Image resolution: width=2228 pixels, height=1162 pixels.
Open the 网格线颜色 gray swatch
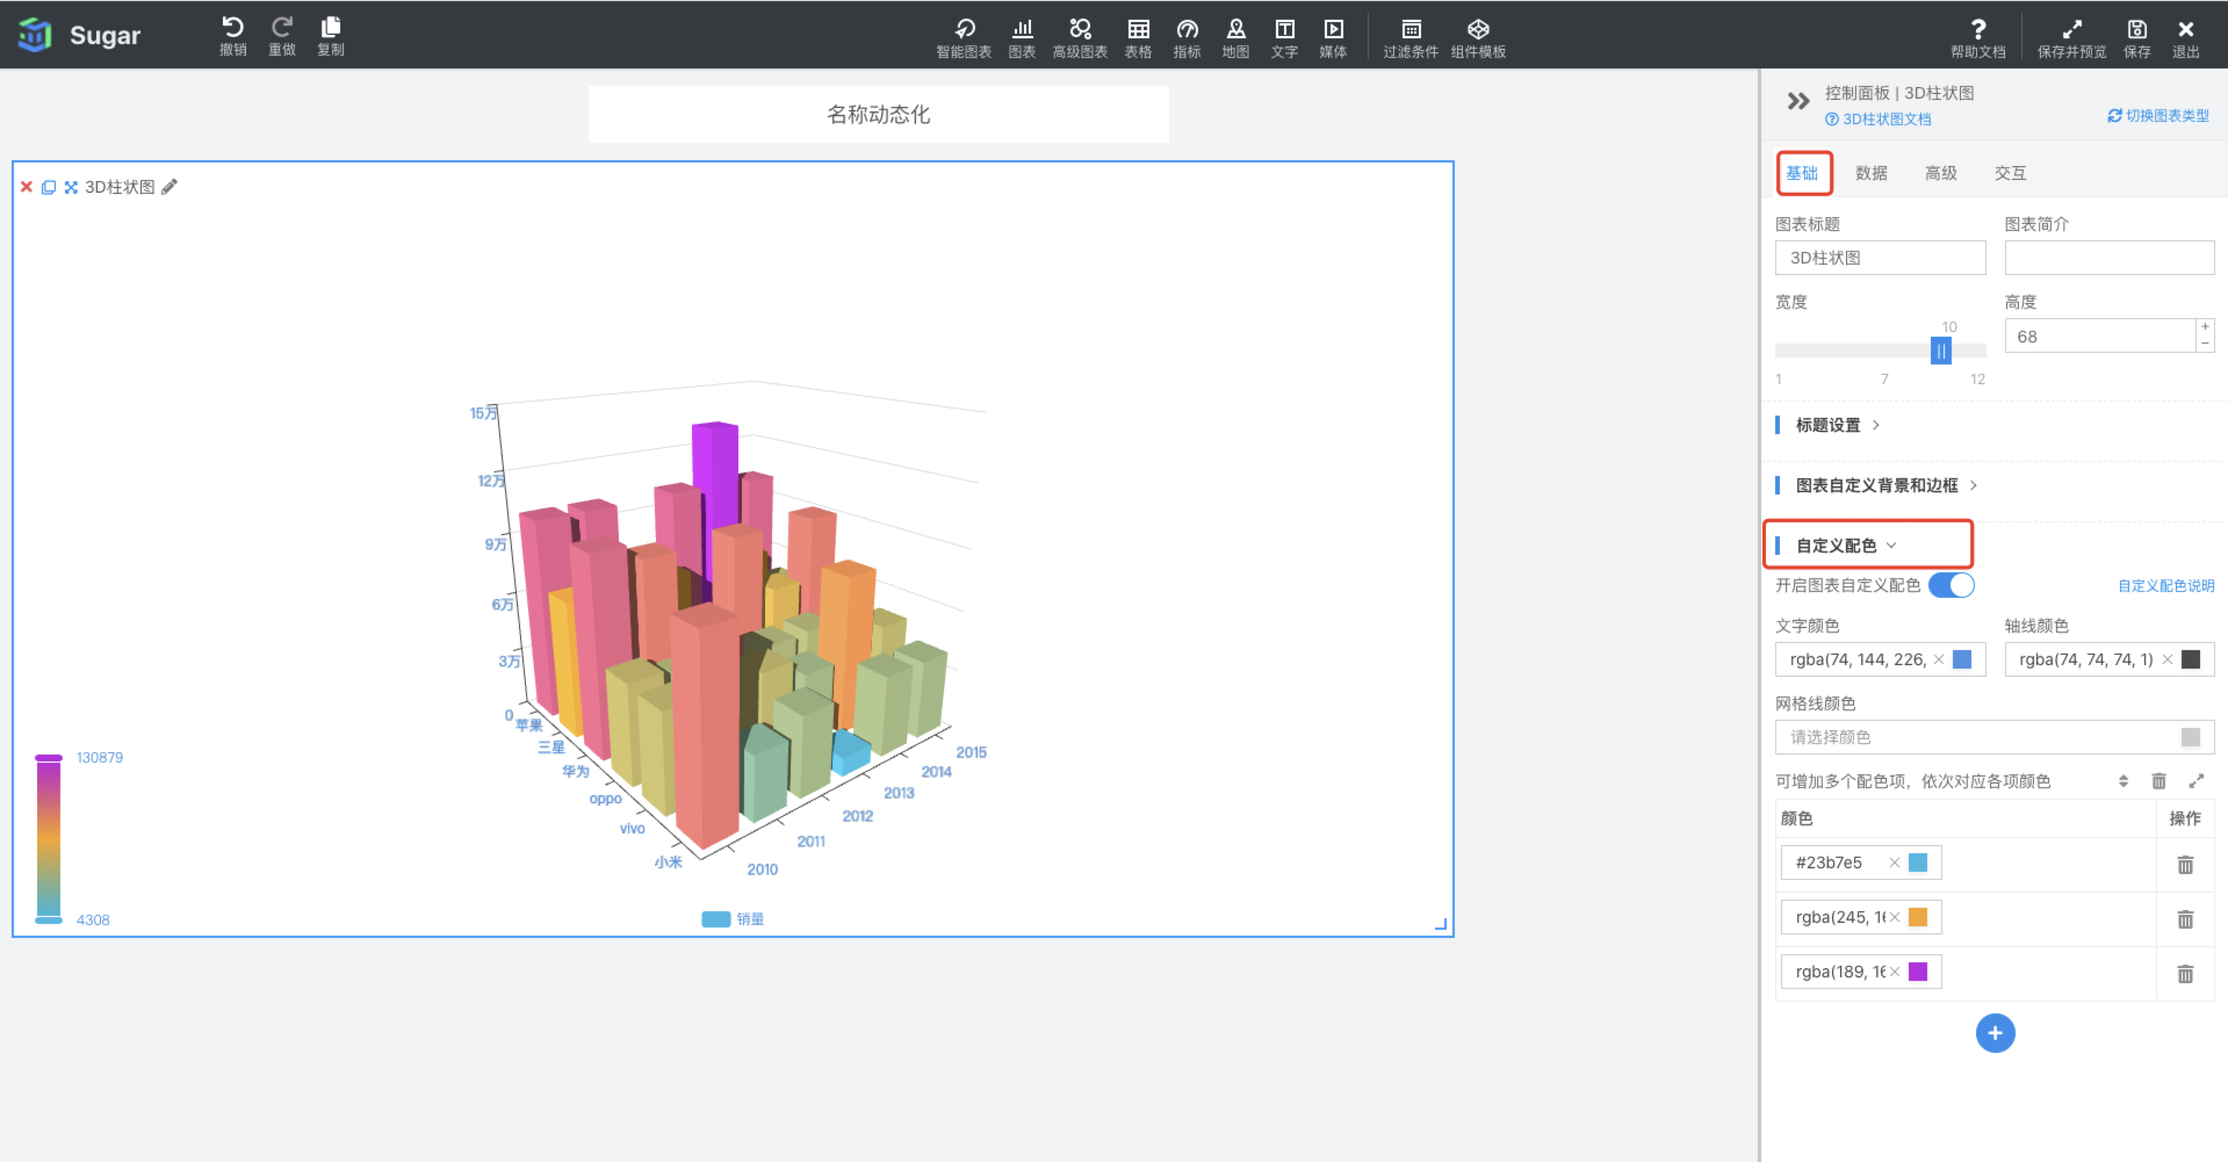pos(2191,737)
